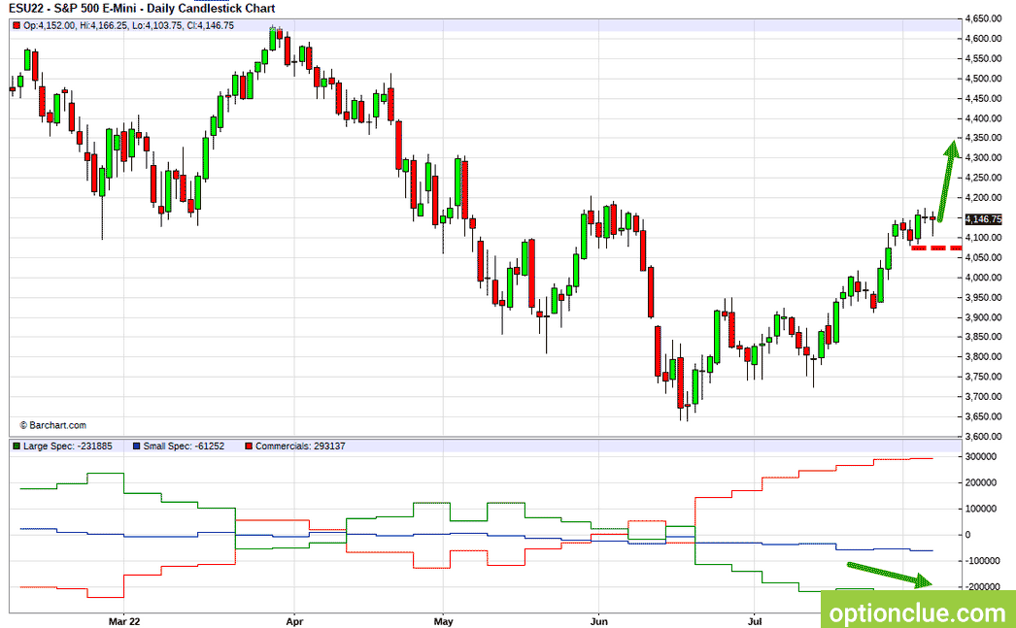This screenshot has height=628, width=1016.
Task: Click the green Large Spec legend square
Action: click(17, 446)
